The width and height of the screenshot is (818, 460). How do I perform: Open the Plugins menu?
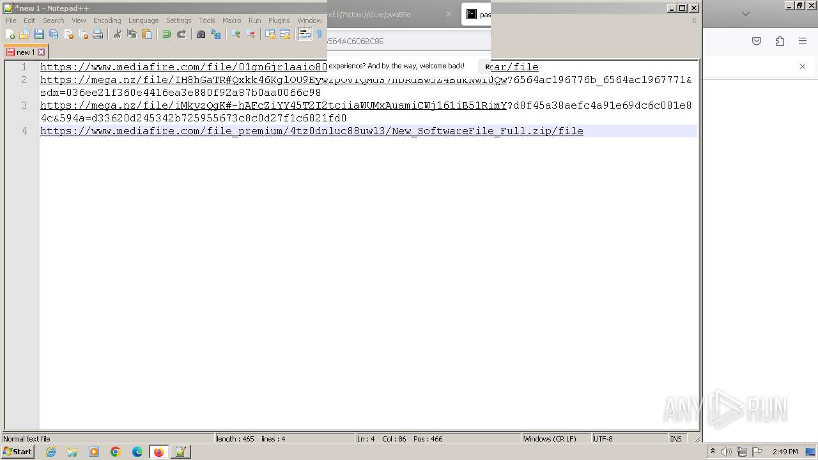279,20
